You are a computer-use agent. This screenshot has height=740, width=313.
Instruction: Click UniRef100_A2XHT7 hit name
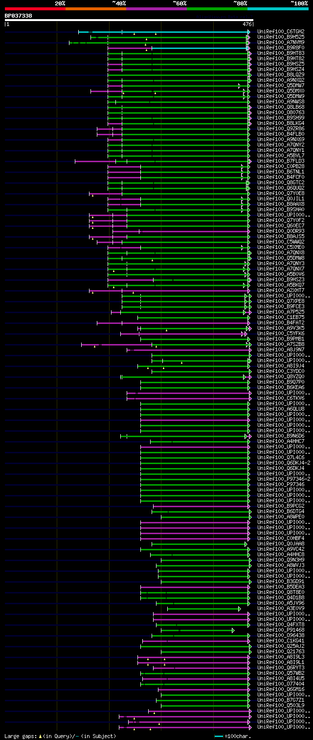click(x=281, y=290)
